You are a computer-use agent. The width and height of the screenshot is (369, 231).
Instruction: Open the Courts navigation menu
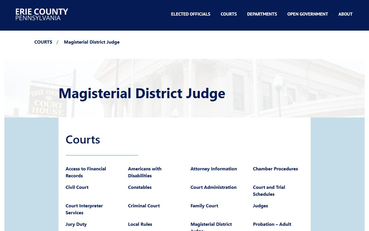point(229,14)
